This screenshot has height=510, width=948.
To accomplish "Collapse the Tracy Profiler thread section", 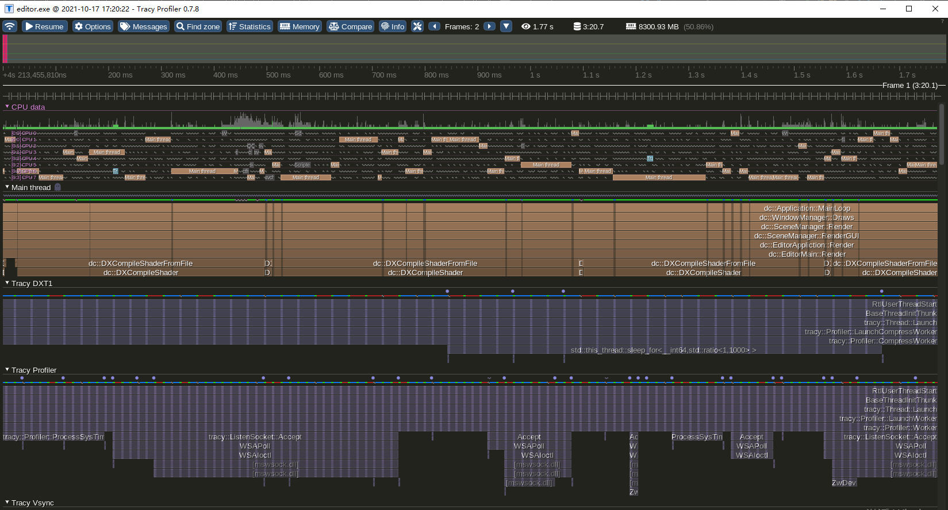I will (7, 370).
